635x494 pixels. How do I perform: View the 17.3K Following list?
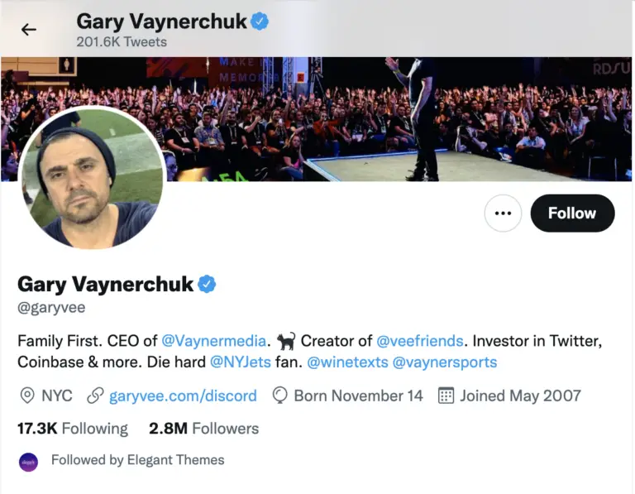point(73,429)
